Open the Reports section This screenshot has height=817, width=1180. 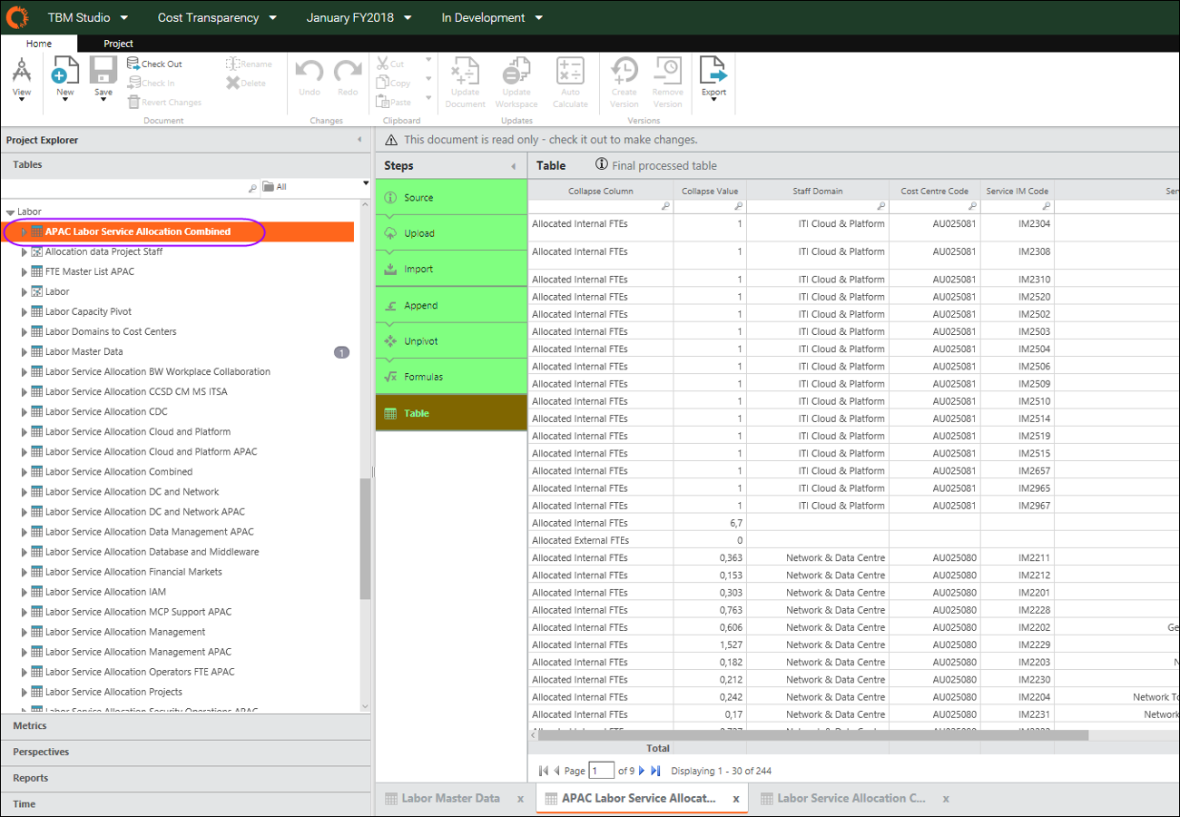tap(186, 778)
